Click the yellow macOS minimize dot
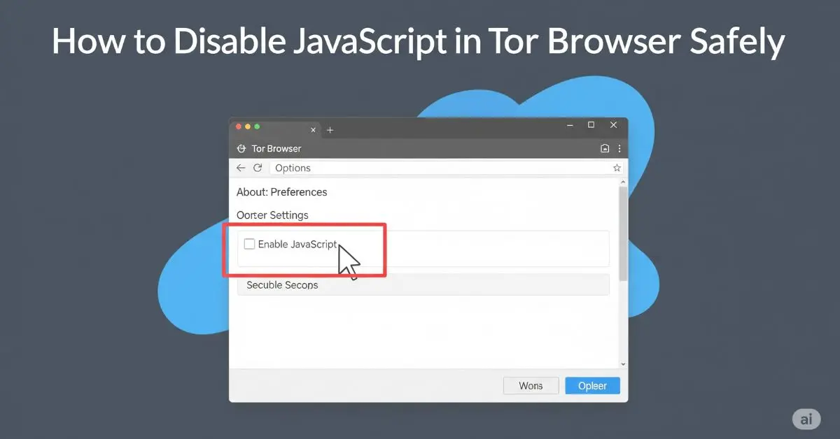The width and height of the screenshot is (840, 439). (x=247, y=127)
